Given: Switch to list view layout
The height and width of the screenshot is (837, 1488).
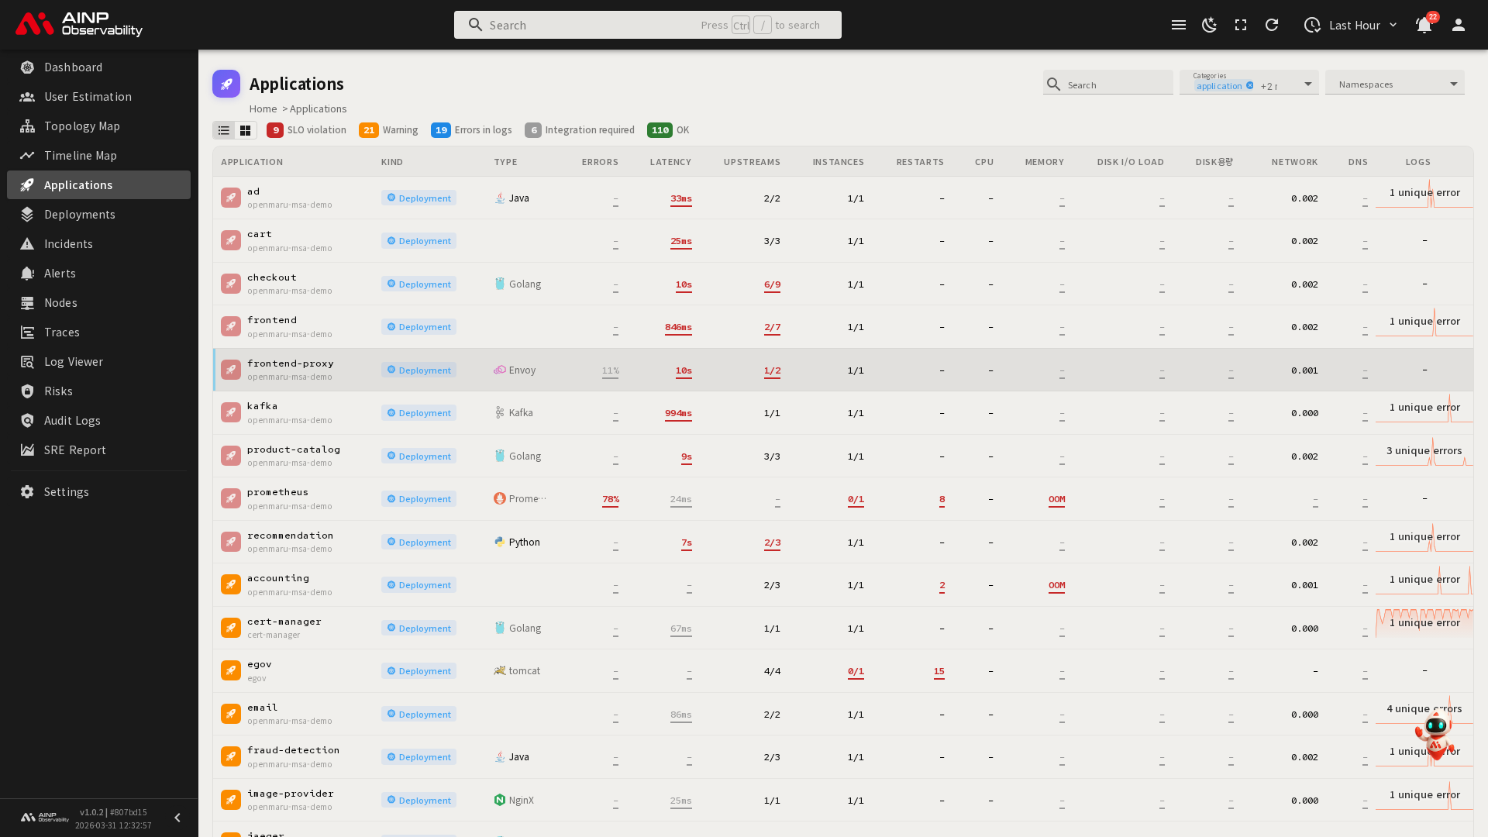Looking at the screenshot, I should tap(224, 130).
